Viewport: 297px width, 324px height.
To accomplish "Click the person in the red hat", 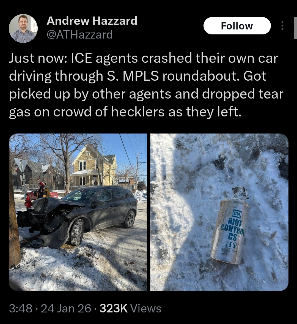I will tap(43, 190).
